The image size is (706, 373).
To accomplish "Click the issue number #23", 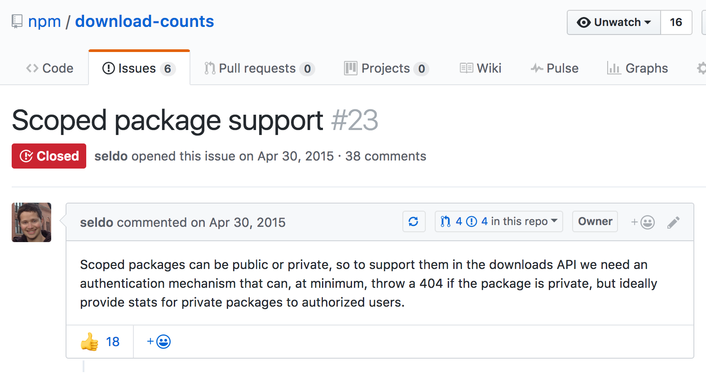I will pyautogui.click(x=355, y=120).
